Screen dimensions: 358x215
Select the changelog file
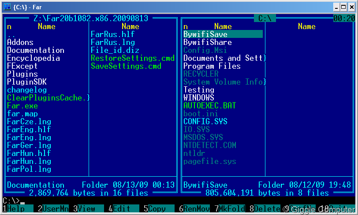coord(27,90)
